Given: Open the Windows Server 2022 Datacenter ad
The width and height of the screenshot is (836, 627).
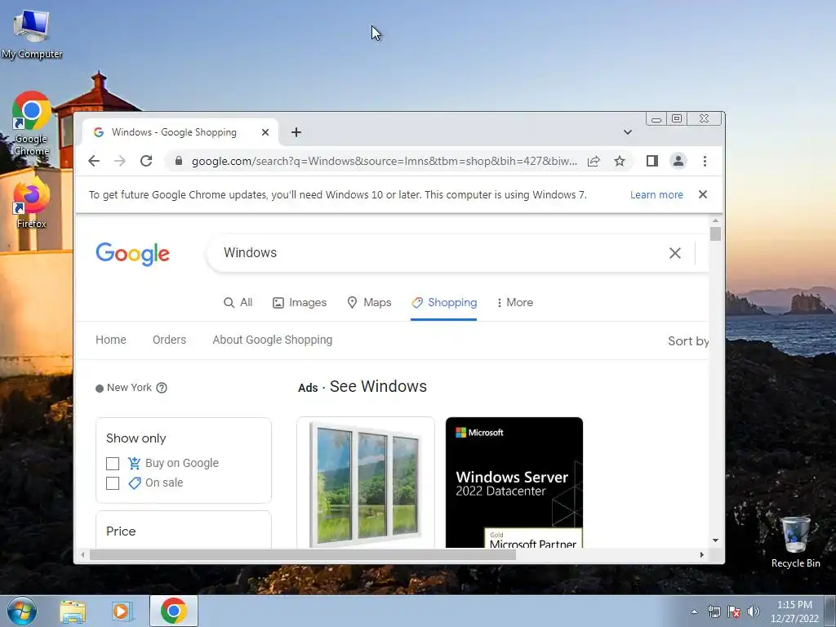Looking at the screenshot, I should pos(514,483).
